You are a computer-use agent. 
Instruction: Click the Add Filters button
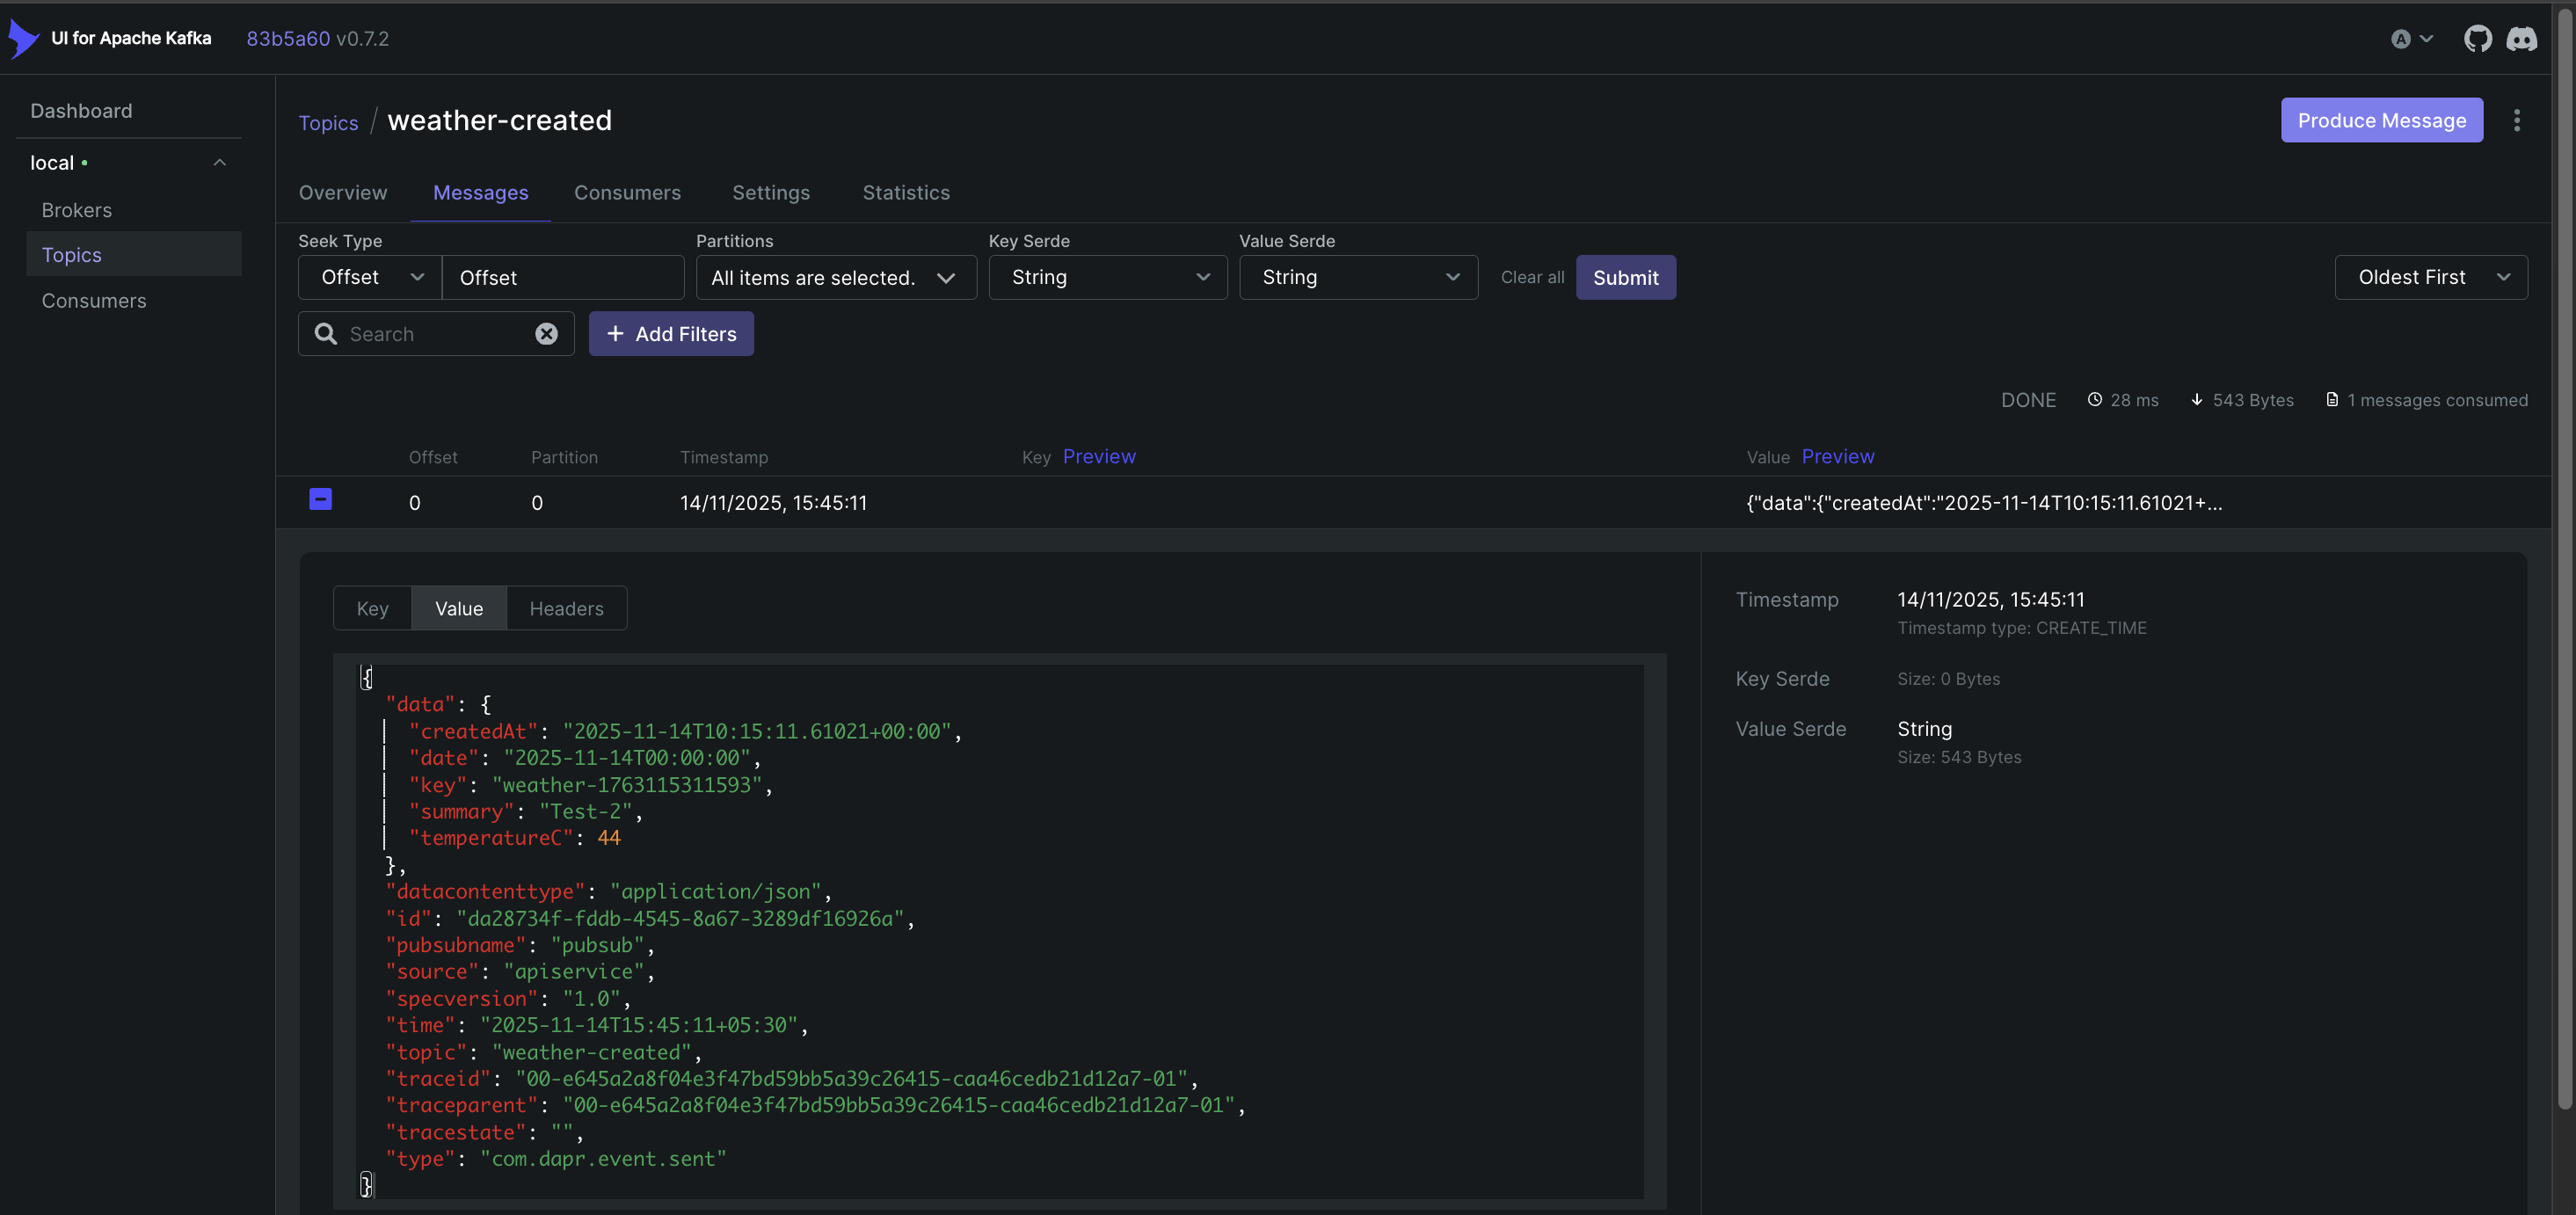pos(671,334)
